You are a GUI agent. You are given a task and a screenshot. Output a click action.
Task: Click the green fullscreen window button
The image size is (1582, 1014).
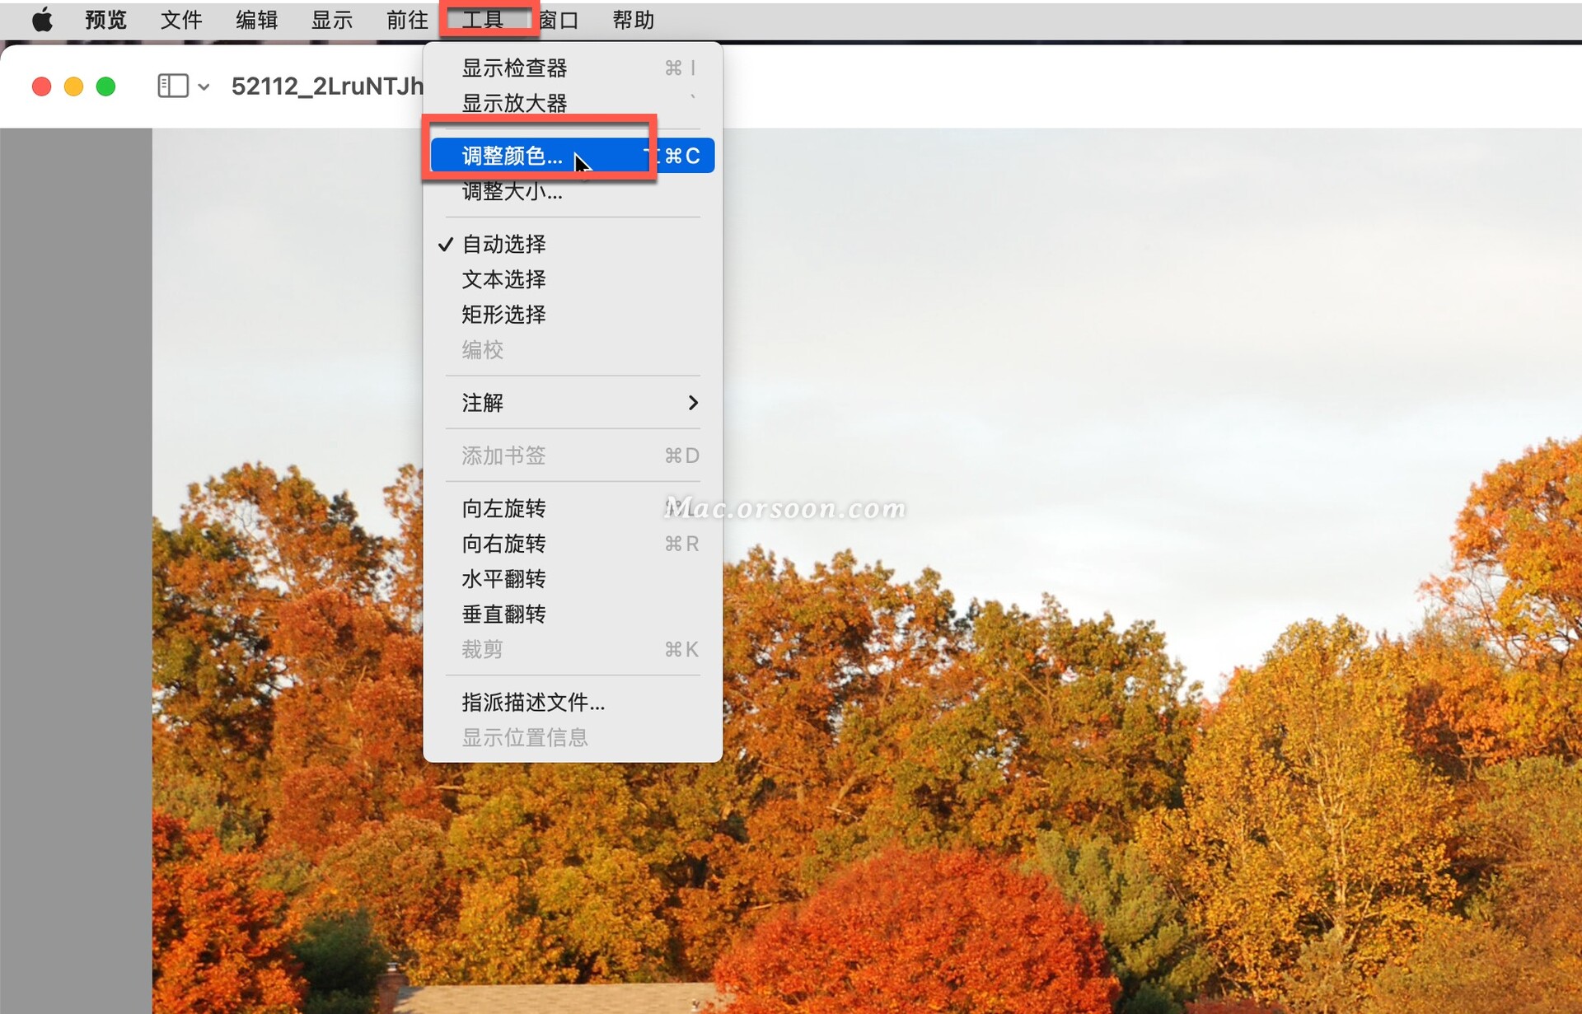pos(105,86)
